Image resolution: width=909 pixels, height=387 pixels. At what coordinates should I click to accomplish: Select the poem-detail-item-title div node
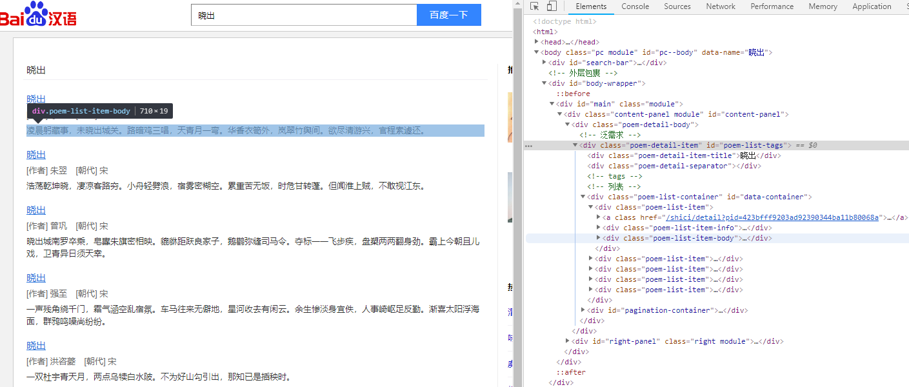click(684, 155)
